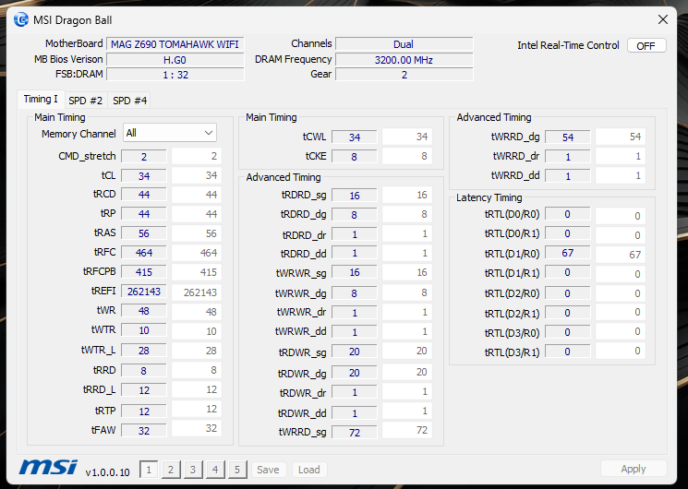
Task: Edit the tCWL value field
Action: coord(355,137)
